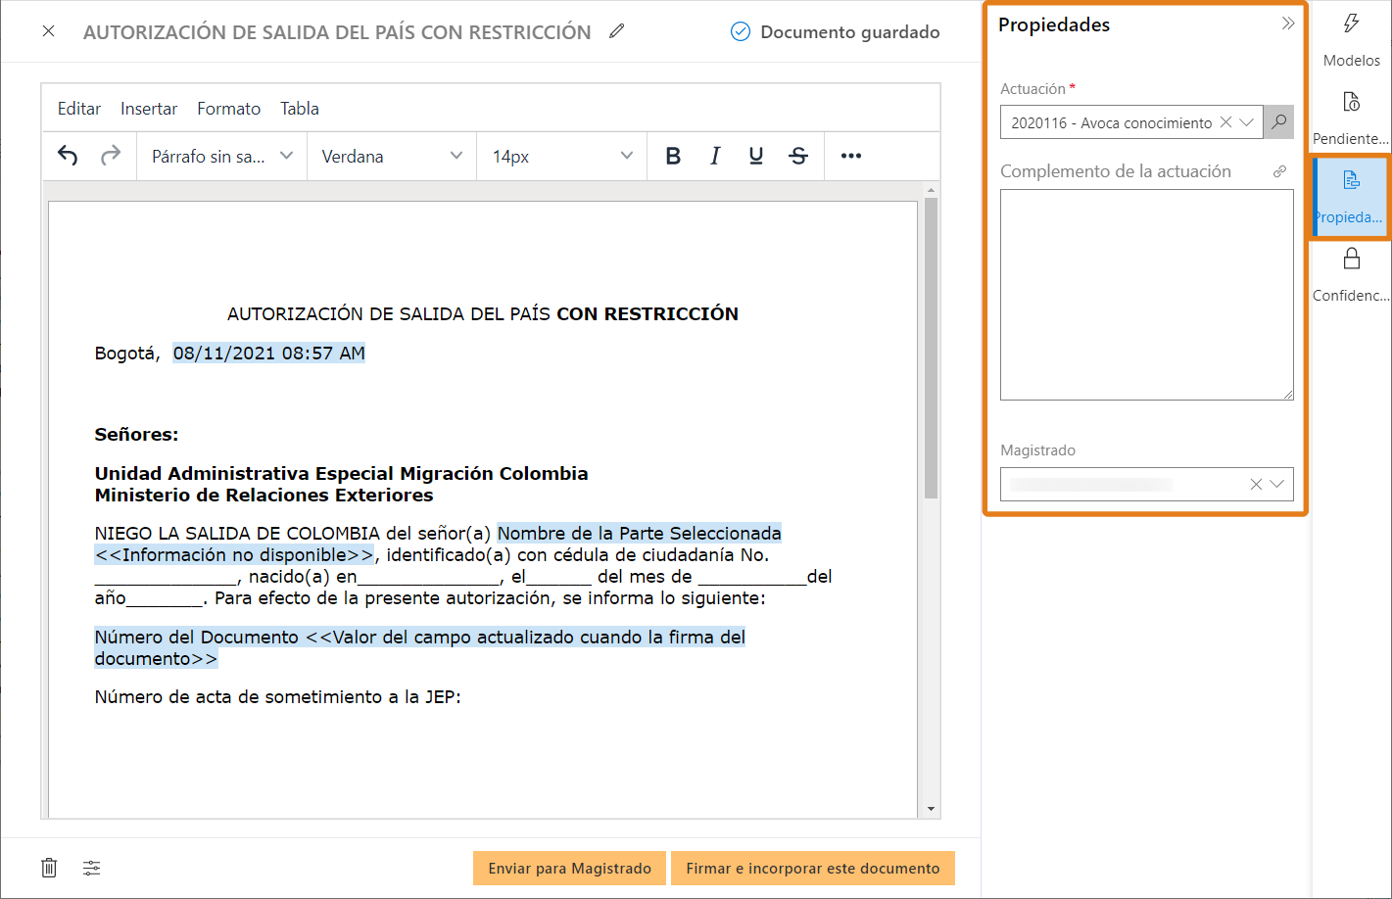1392x899 pixels.
Task: Click the link icon beside Complemento de la actuación
Action: point(1279,171)
